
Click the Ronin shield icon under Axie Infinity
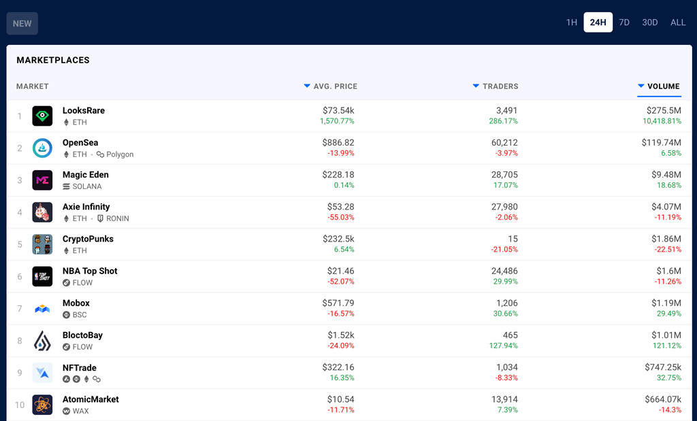(101, 218)
